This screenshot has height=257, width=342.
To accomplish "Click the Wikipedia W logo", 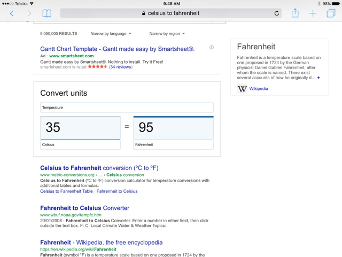I will tap(242, 89).
